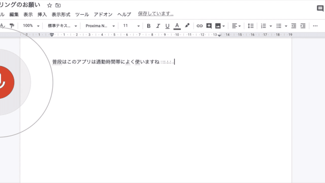Open text color picker
This screenshot has width=325, height=183.
(x=177, y=26)
